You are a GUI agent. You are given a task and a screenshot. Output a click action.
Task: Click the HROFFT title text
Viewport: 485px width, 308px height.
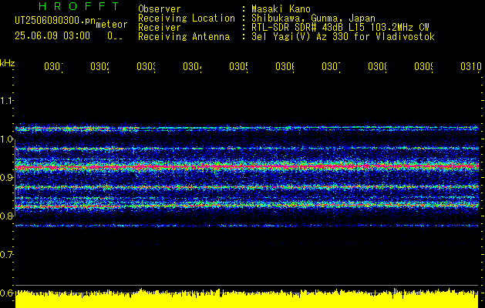pyautogui.click(x=79, y=6)
